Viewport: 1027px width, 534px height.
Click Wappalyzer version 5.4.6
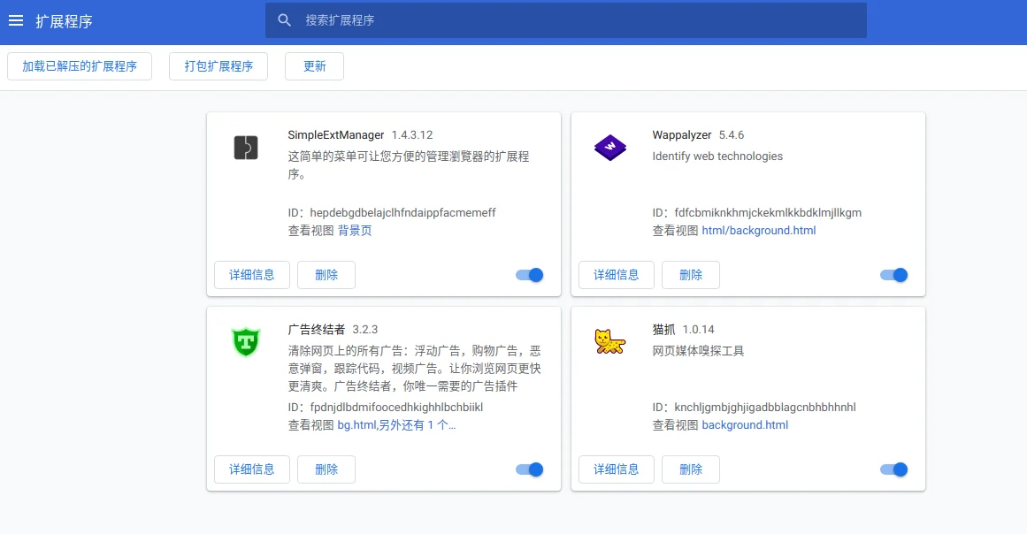(732, 134)
